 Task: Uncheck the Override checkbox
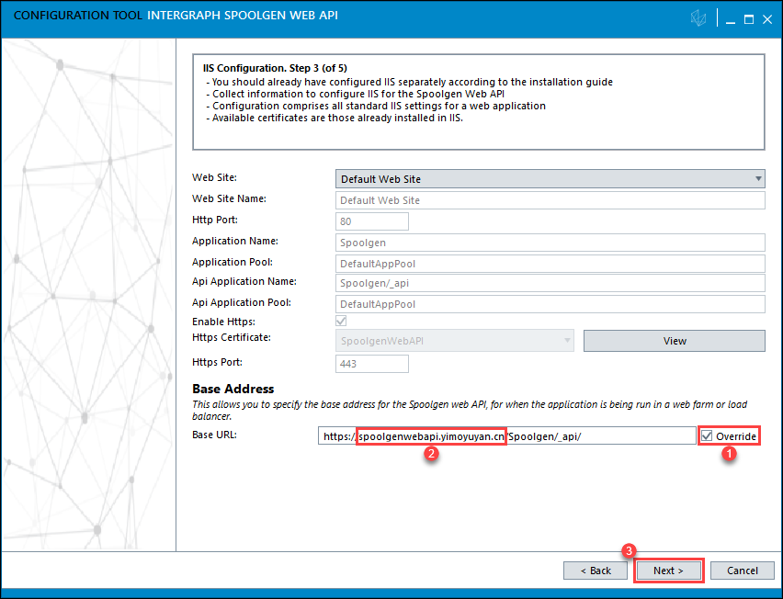(706, 436)
